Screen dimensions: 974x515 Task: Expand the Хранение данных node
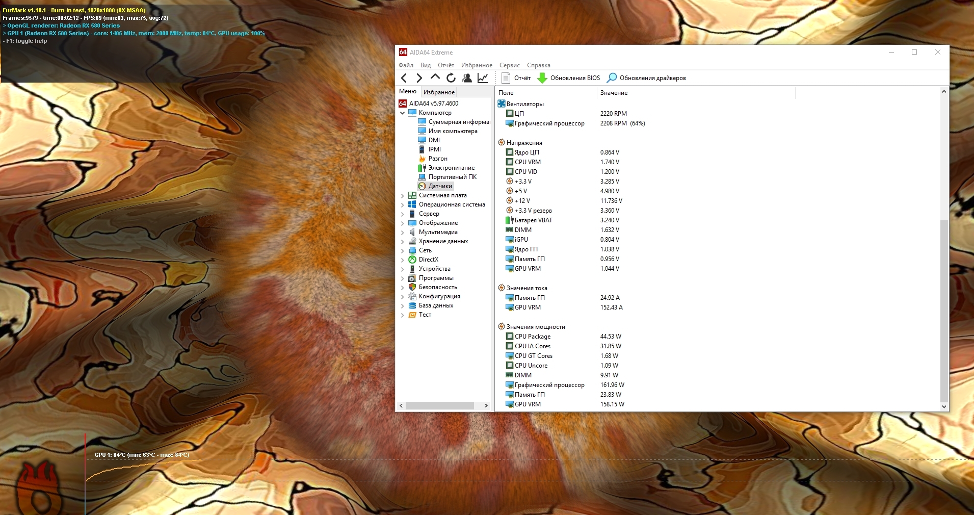pyautogui.click(x=402, y=241)
